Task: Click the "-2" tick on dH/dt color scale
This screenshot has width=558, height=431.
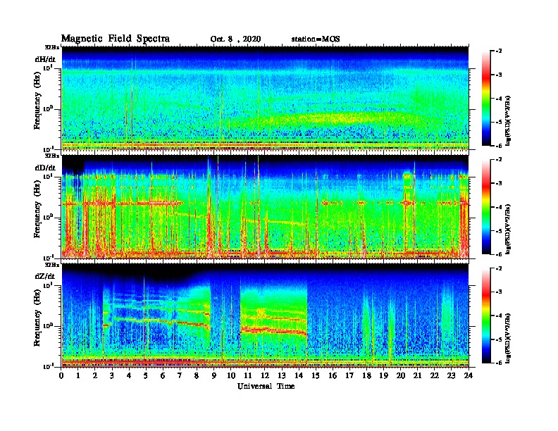Action: coord(499,51)
